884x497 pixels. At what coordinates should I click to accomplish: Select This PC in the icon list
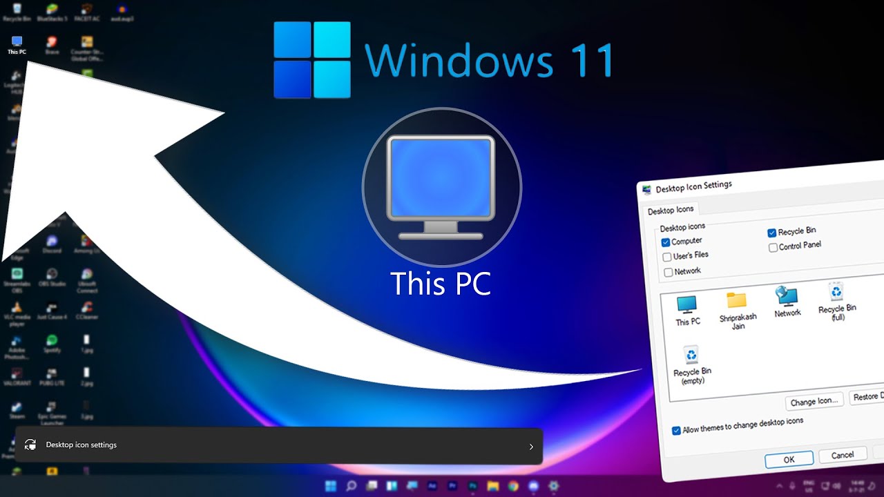tap(687, 310)
